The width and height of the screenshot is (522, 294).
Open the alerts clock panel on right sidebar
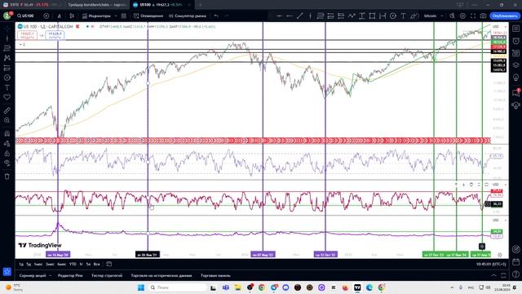tap(516, 41)
